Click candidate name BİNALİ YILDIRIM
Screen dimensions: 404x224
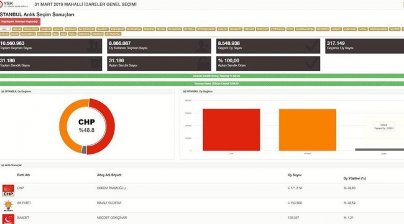(x=109, y=203)
